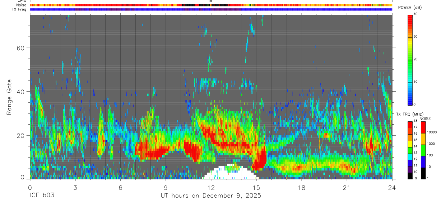
Task: Pick the black 9-10 MHz TX FRQ swatch
Action: 410,175
